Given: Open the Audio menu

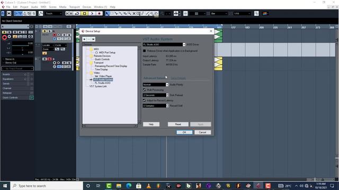Looking at the screenshot, I should tap(34, 7).
